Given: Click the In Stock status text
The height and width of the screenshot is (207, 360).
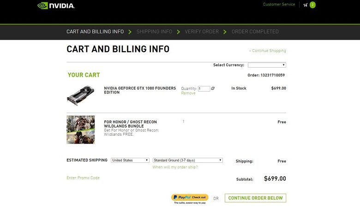Looking at the screenshot, I should click(239, 88).
